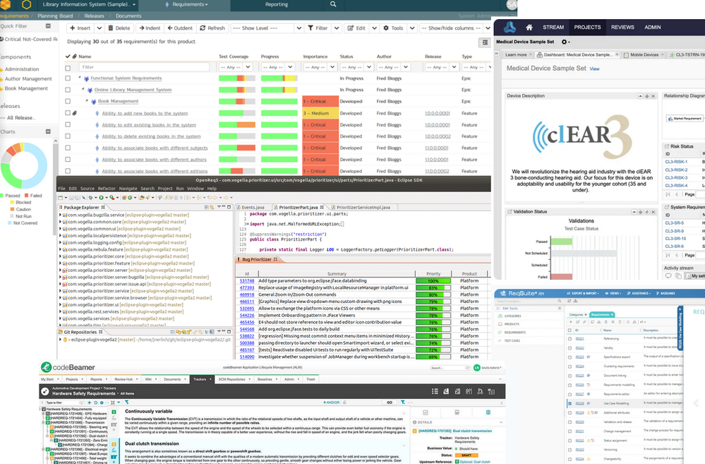705x464 pixels.
Task: Click Insert in the requirements toolbar
Action: coord(80,28)
